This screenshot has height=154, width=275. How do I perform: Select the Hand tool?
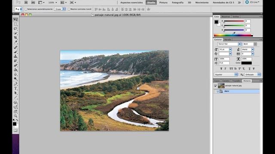click(x=15, y=112)
